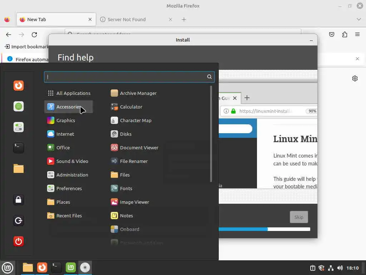This screenshot has height=275, width=366.
Task: Open Onboard on-screen keyboard
Action: 125,229
